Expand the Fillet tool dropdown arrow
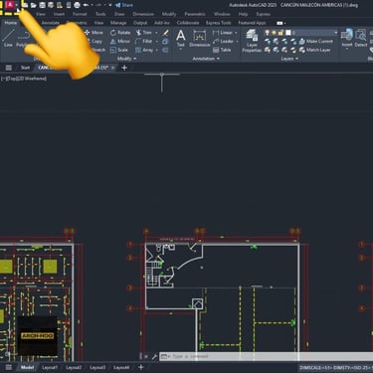Image resolution: width=373 pixels, height=373 pixels. coord(156,41)
